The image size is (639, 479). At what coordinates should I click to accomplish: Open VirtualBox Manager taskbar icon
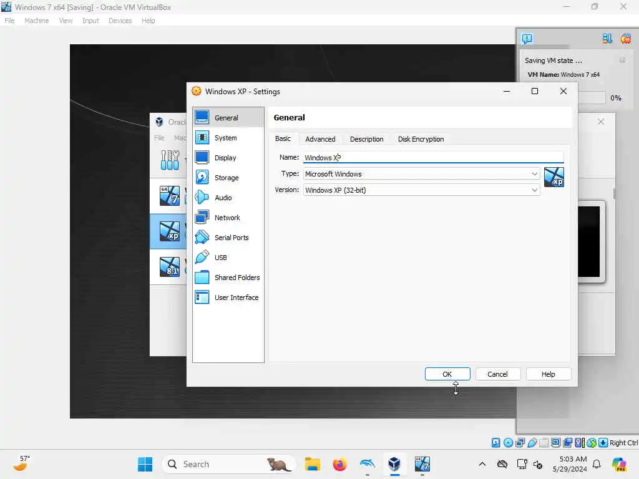click(x=394, y=464)
